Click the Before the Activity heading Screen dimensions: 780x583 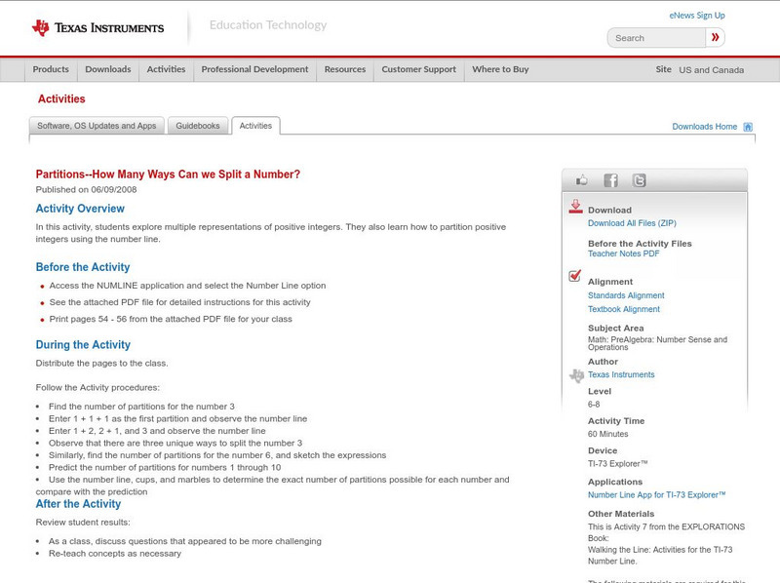click(x=83, y=267)
